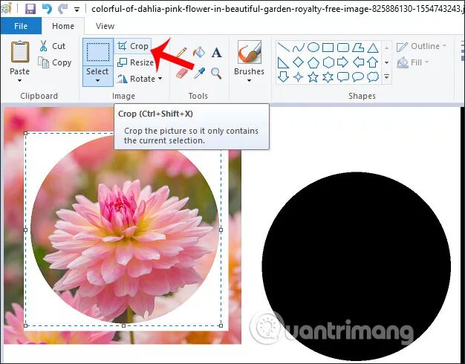Expand the full Shapes gallery

(387, 77)
